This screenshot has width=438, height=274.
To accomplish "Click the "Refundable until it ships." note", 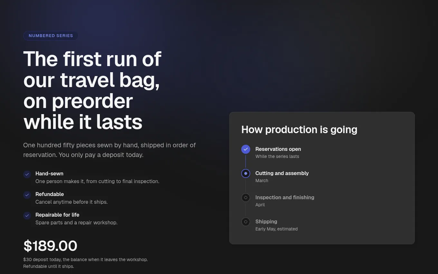I will (49, 266).
